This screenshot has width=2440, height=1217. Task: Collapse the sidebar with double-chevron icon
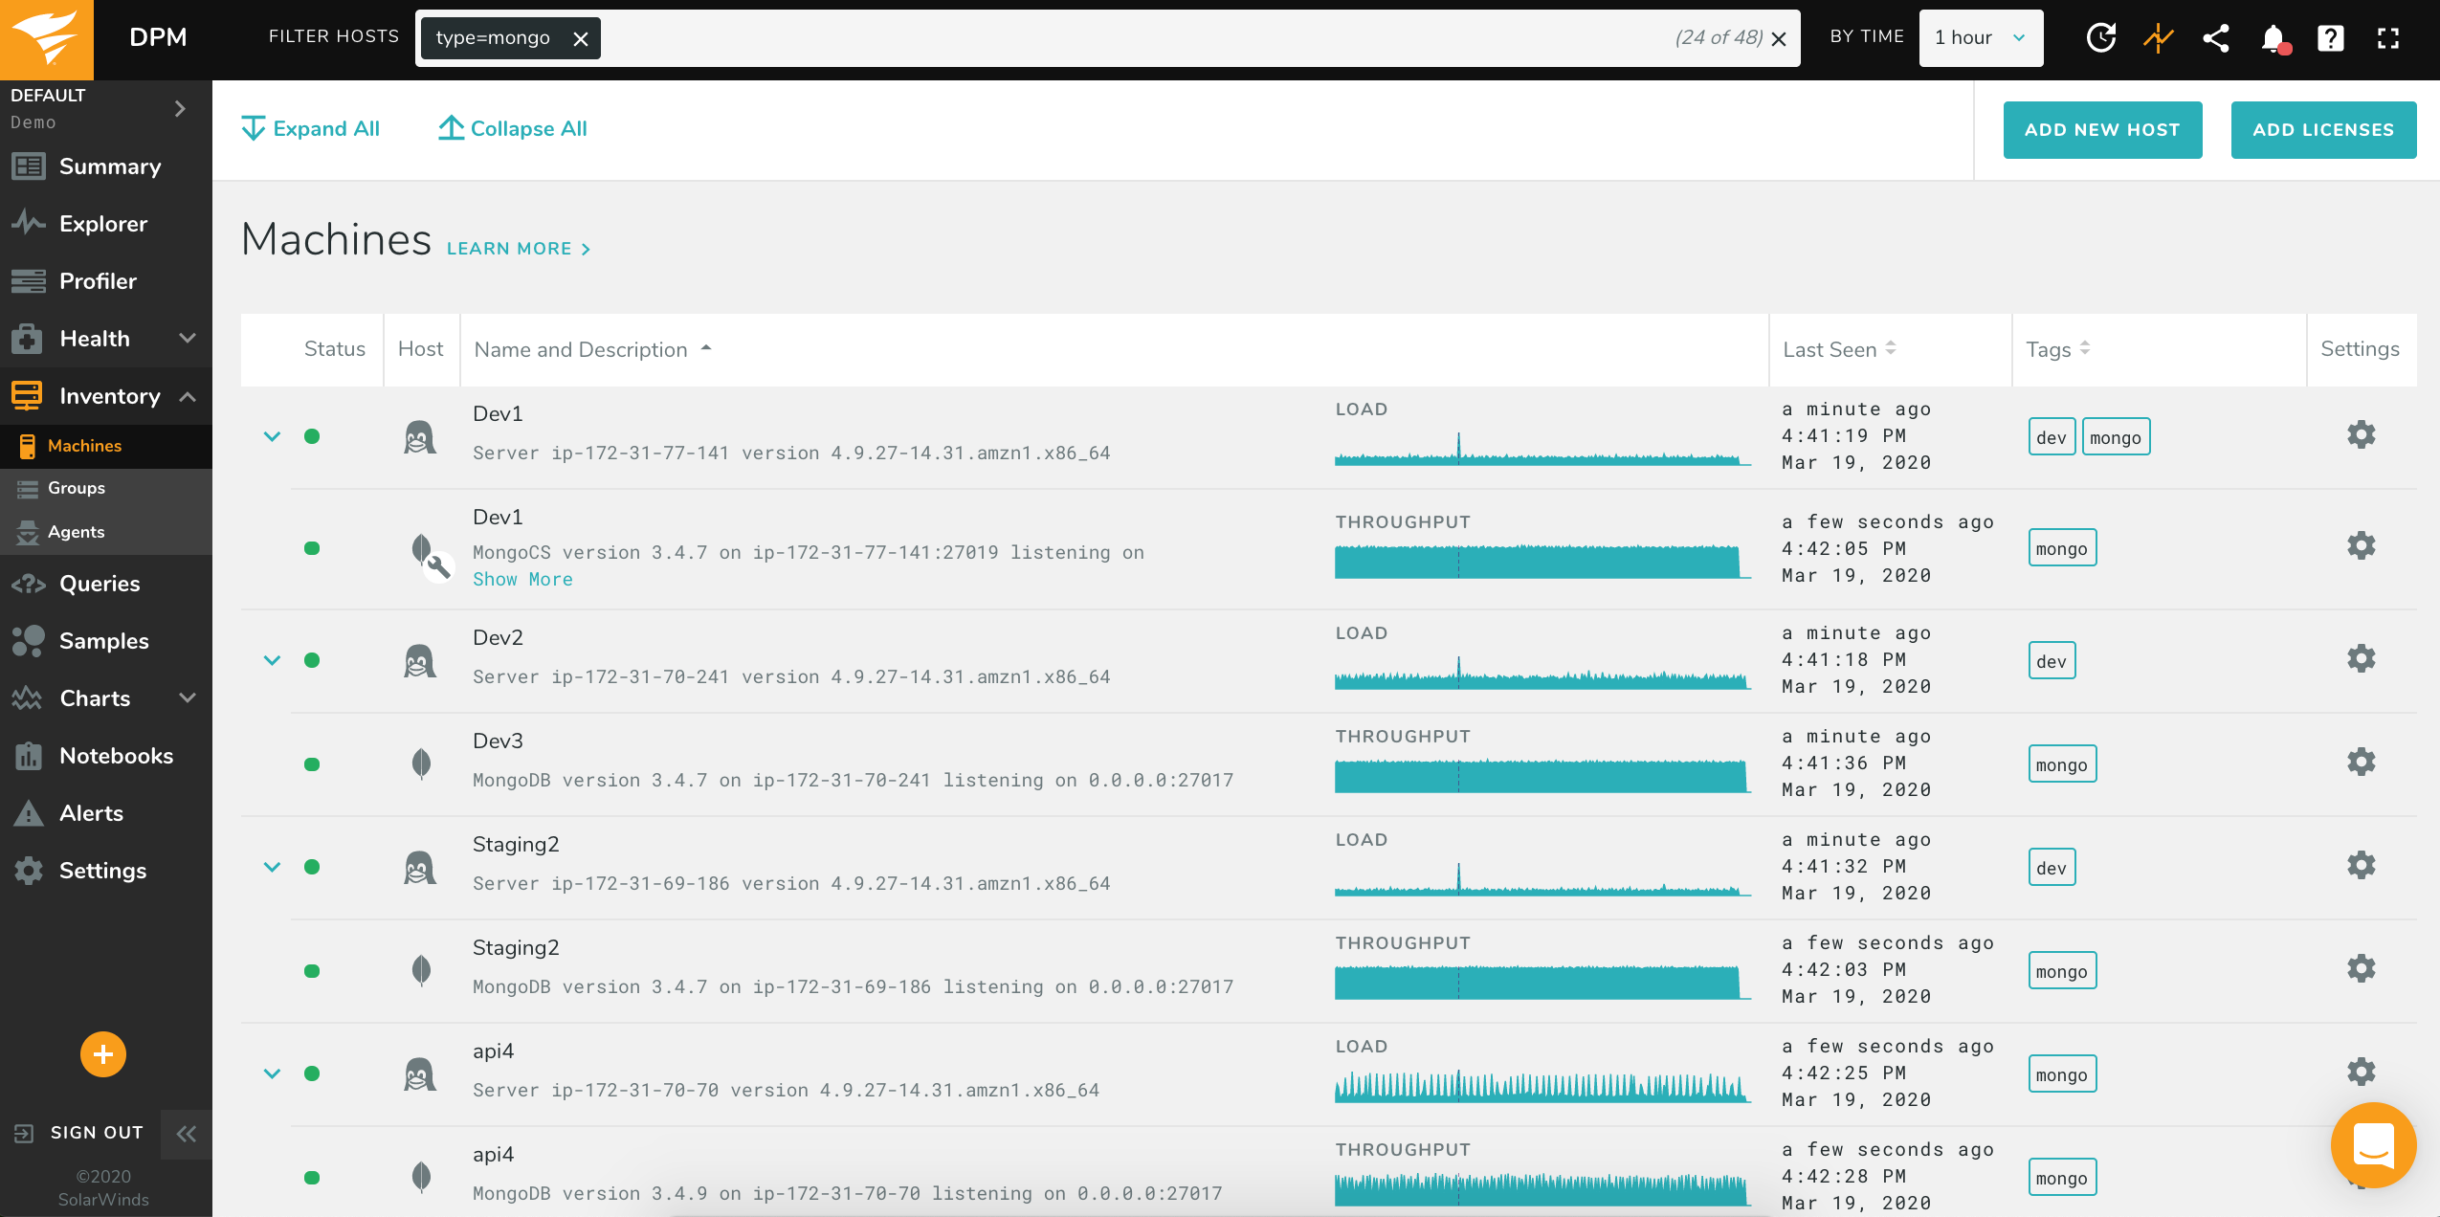(x=187, y=1134)
